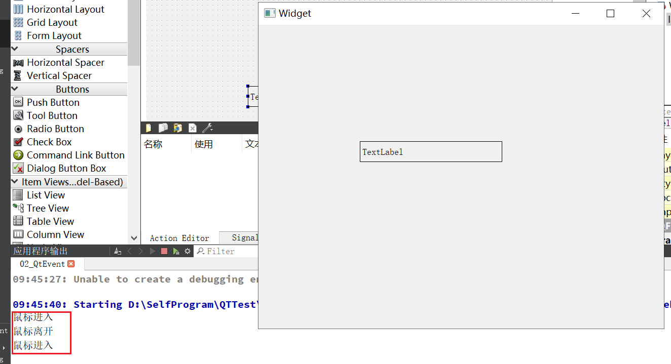Screen dimensions: 671x364
Task: Collapse the Spacers category
Action: tap(15, 49)
